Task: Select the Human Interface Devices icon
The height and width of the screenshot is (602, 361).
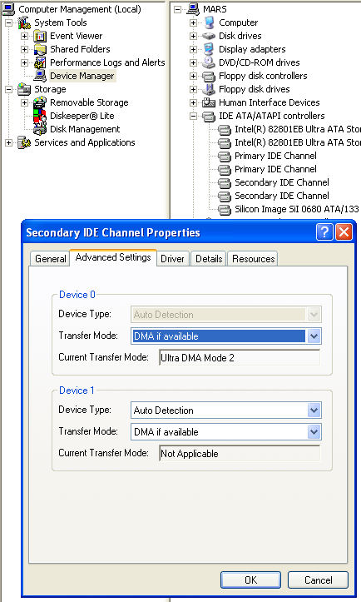Action: 209,102
